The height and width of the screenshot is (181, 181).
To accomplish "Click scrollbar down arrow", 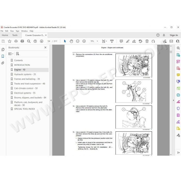I will point(171,155).
